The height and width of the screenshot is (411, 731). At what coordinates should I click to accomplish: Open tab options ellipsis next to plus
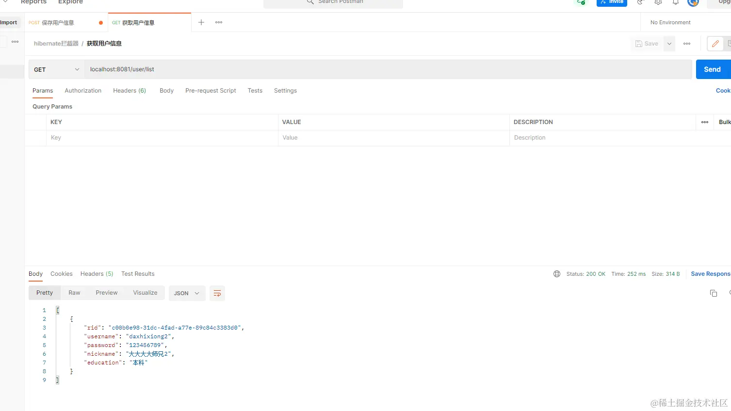coord(219,22)
